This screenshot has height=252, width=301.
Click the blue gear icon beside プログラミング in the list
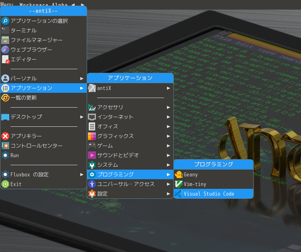click(92, 174)
